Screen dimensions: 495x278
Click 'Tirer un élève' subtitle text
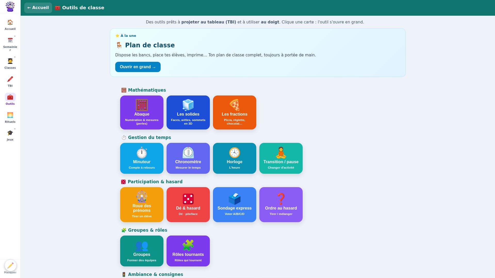click(142, 216)
